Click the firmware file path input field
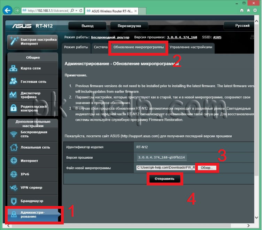 click(x=165, y=168)
